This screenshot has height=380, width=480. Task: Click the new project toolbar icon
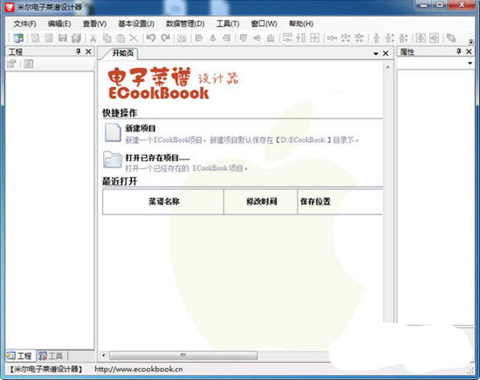[x=18, y=37]
